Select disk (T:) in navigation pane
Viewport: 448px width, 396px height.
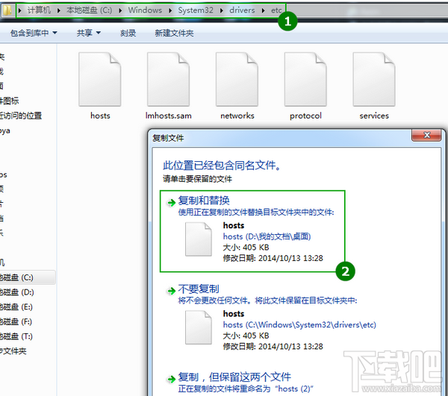pyautogui.click(x=16, y=336)
